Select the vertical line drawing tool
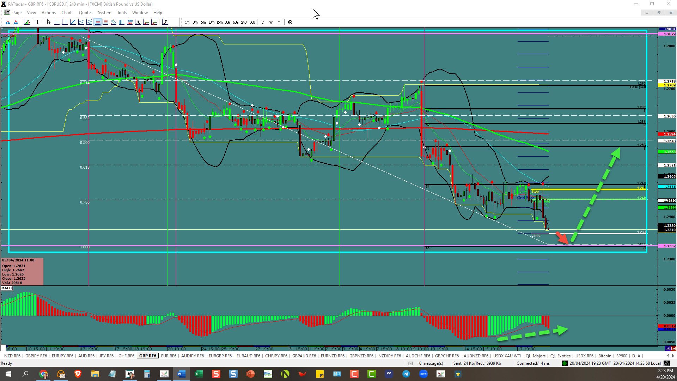The width and height of the screenshot is (677, 381). 65,22
